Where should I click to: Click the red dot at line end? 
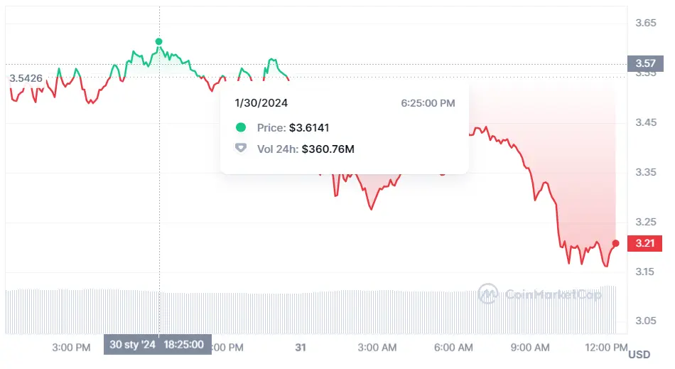615,243
